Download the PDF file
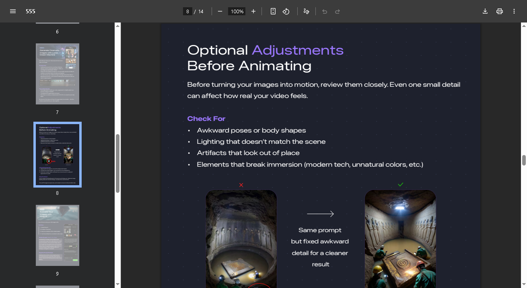 (485, 11)
